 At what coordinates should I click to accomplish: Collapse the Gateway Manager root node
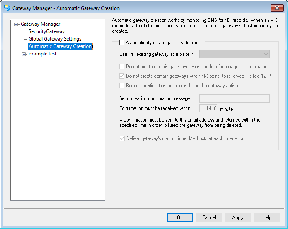point(16,24)
